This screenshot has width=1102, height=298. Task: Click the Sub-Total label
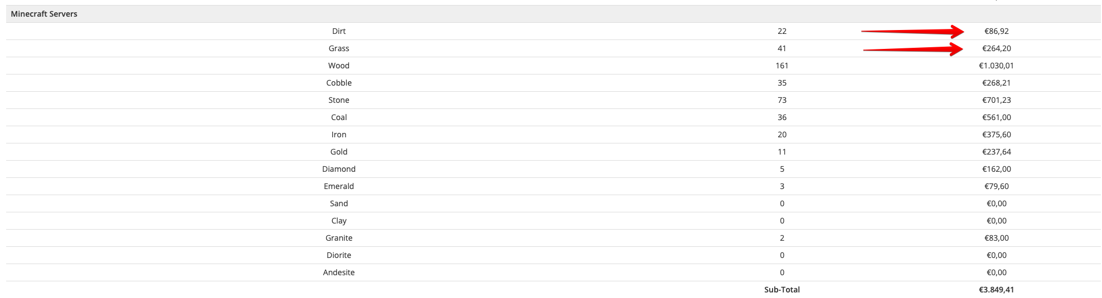[782, 290]
